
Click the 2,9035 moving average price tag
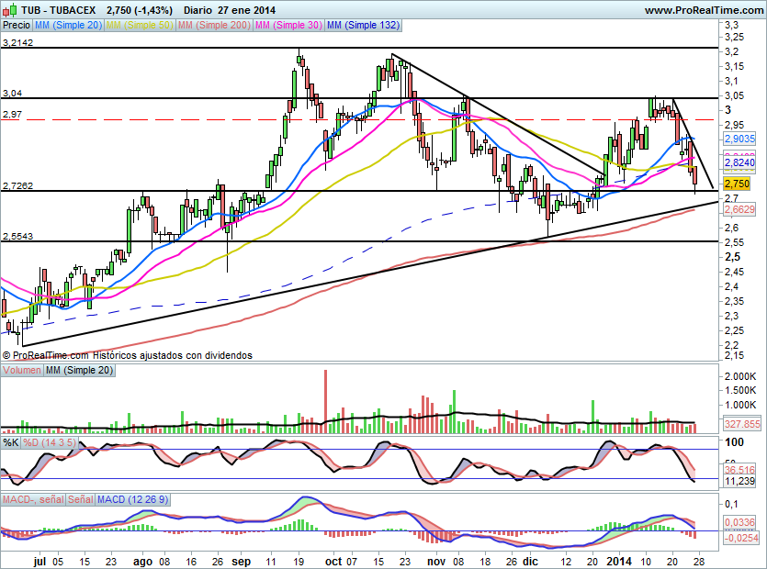click(739, 139)
